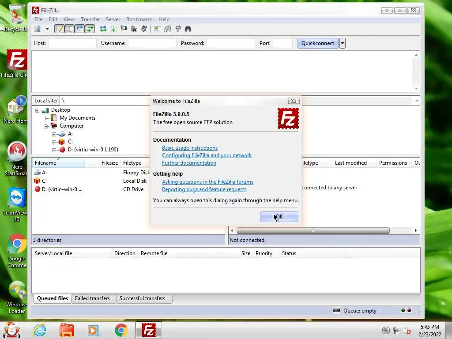Open the Edit menu

tap(53, 19)
